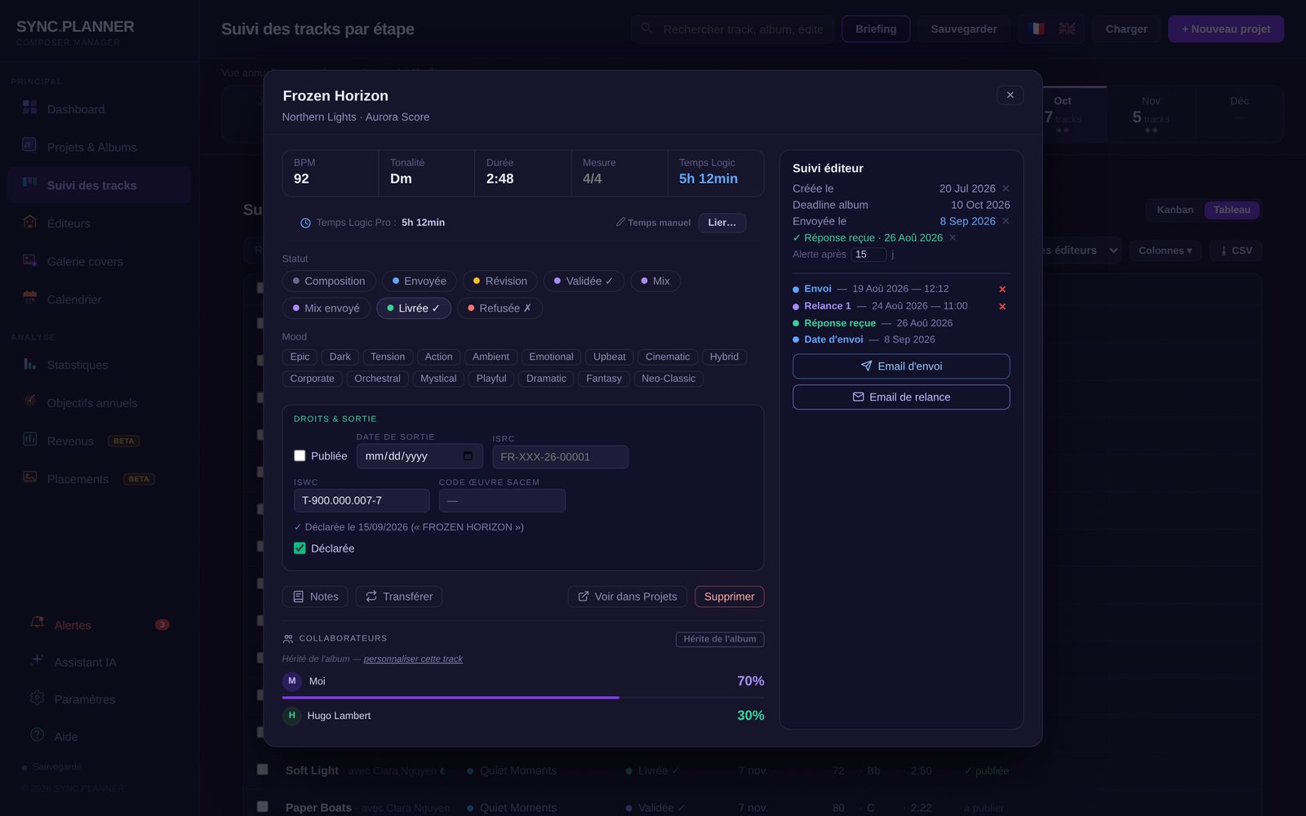Set status to Révision
This screenshot has width=1306, height=816.
(500, 281)
